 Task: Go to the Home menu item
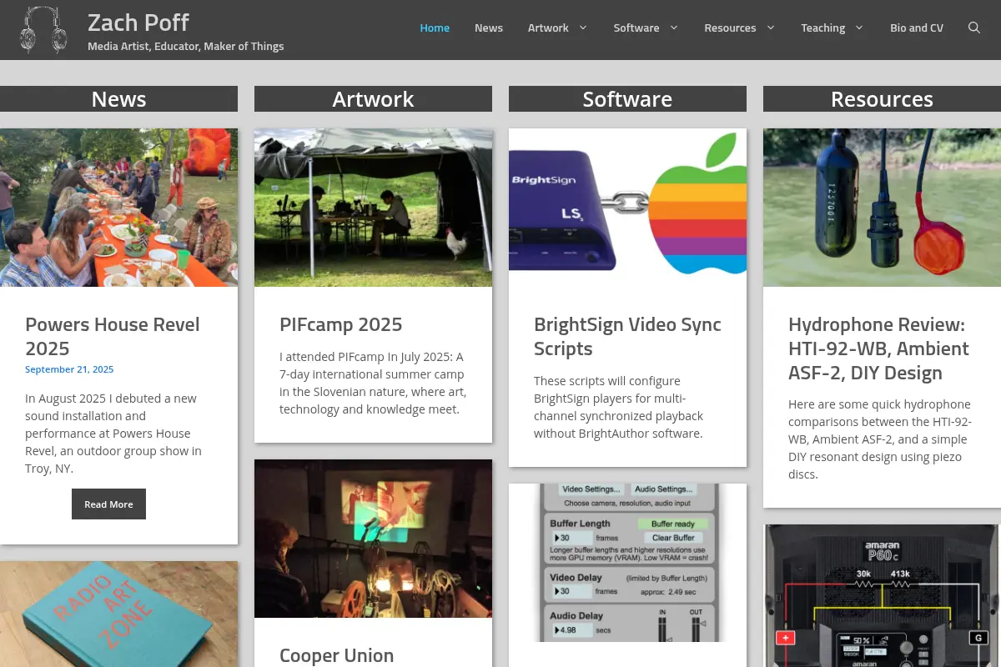point(435,28)
